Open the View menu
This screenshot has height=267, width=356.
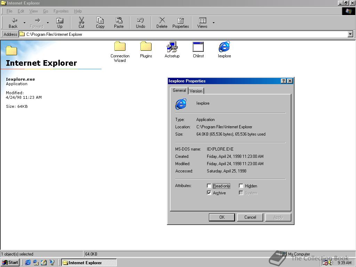(34, 11)
